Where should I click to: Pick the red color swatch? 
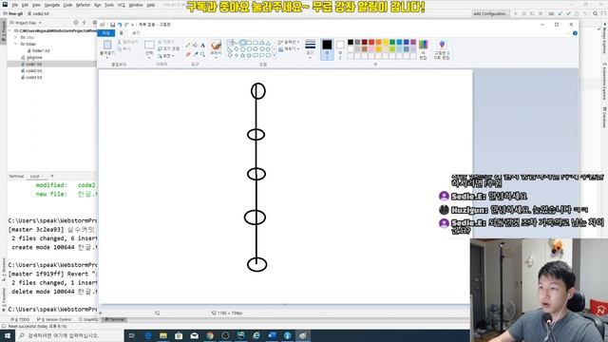[371, 42]
